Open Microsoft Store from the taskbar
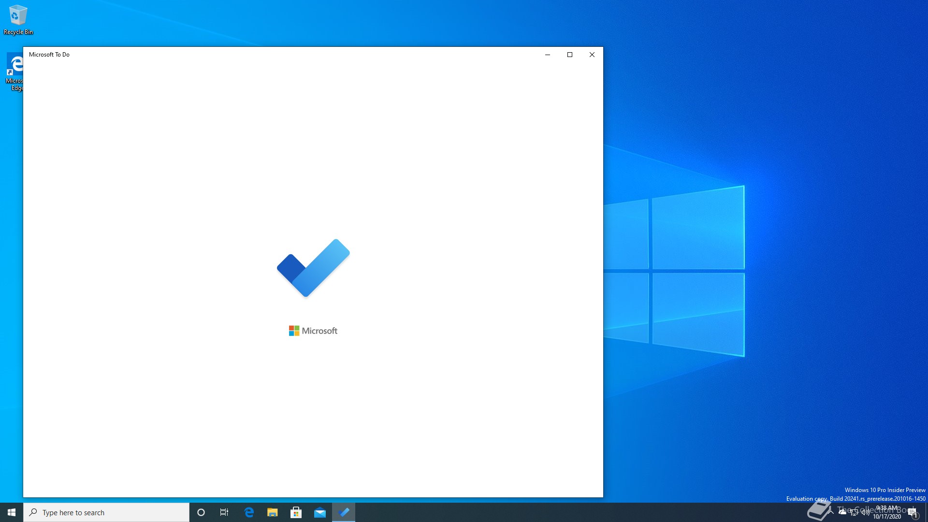Viewport: 928px width, 522px height. pos(296,512)
